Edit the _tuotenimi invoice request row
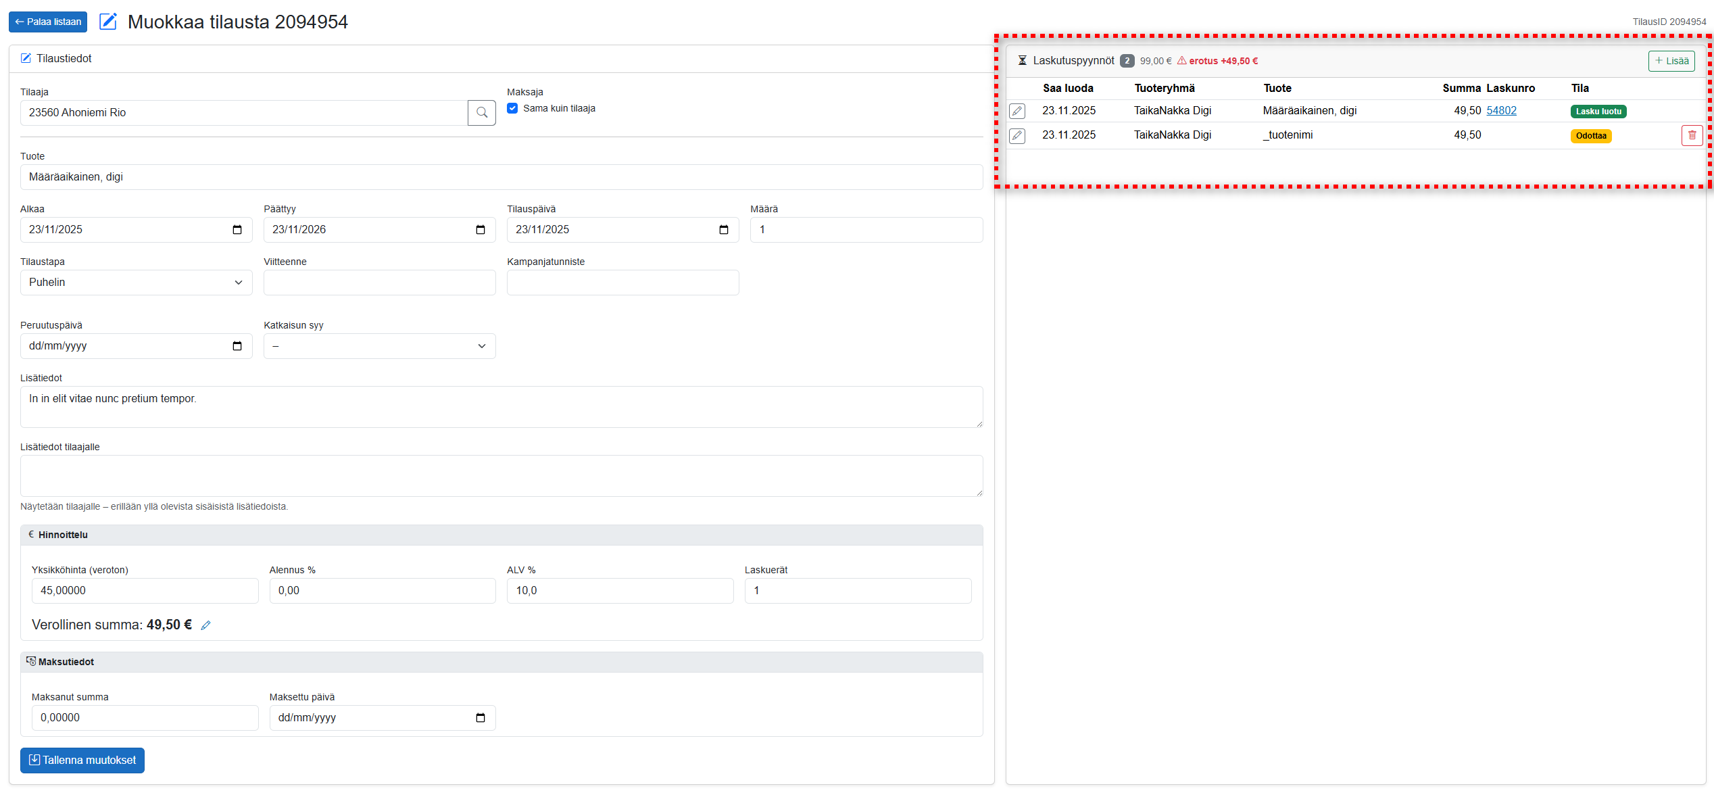1714x797 pixels. pyautogui.click(x=1017, y=136)
